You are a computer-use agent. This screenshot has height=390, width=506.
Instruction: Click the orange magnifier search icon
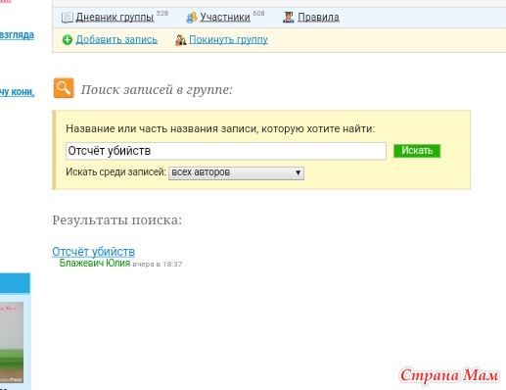pos(64,88)
